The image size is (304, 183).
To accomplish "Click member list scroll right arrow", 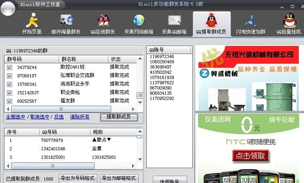I will coord(133,166).
